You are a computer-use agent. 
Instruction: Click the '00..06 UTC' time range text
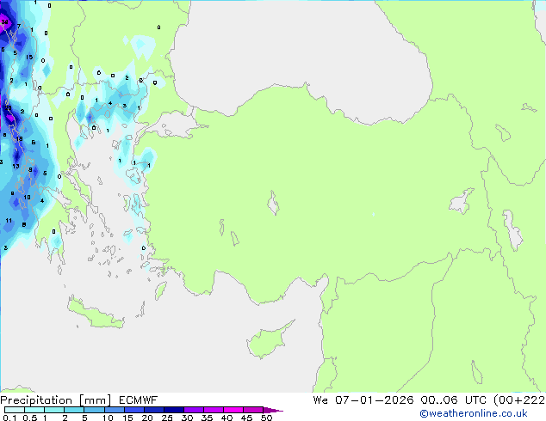[x=453, y=400]
